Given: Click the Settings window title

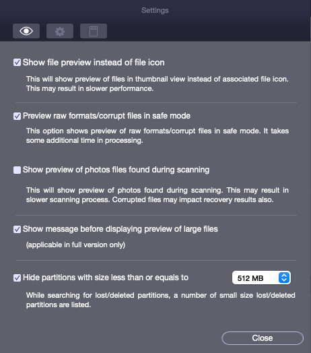Looking at the screenshot, I should click(155, 10).
